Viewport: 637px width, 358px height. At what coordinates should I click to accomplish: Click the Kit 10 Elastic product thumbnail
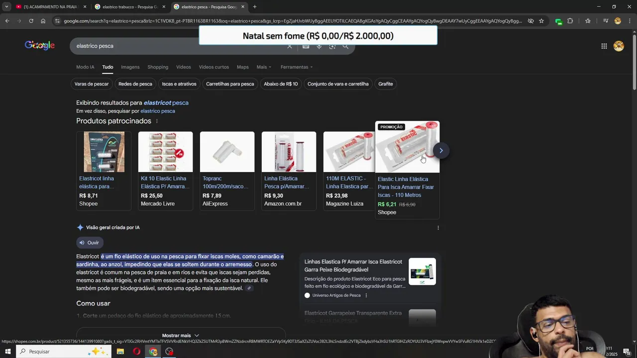(165, 152)
